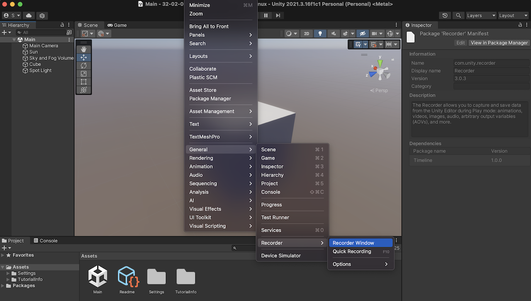Click the global Search magnifier icon
531x301 pixels.
tap(458, 15)
